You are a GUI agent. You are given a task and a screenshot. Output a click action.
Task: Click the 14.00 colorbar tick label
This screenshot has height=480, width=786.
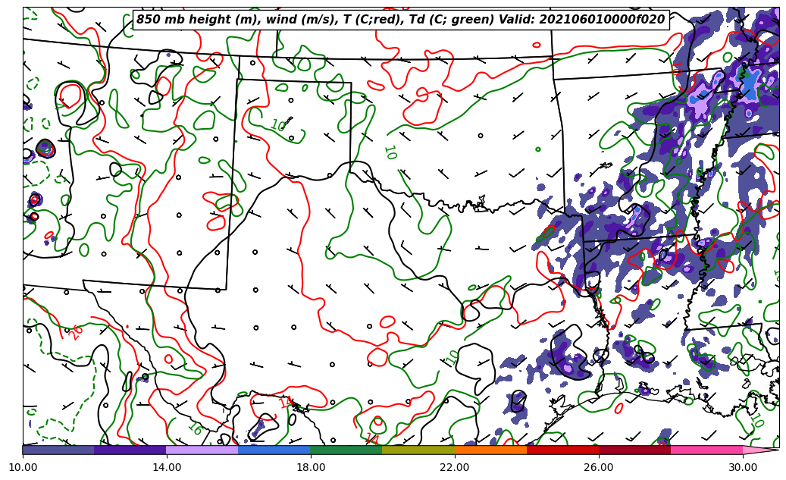point(167,467)
